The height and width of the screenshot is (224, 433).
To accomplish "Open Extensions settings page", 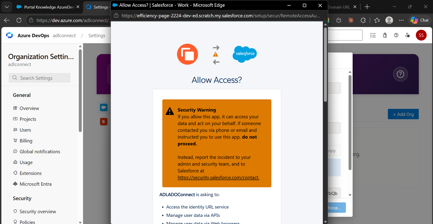I will [x=31, y=173].
